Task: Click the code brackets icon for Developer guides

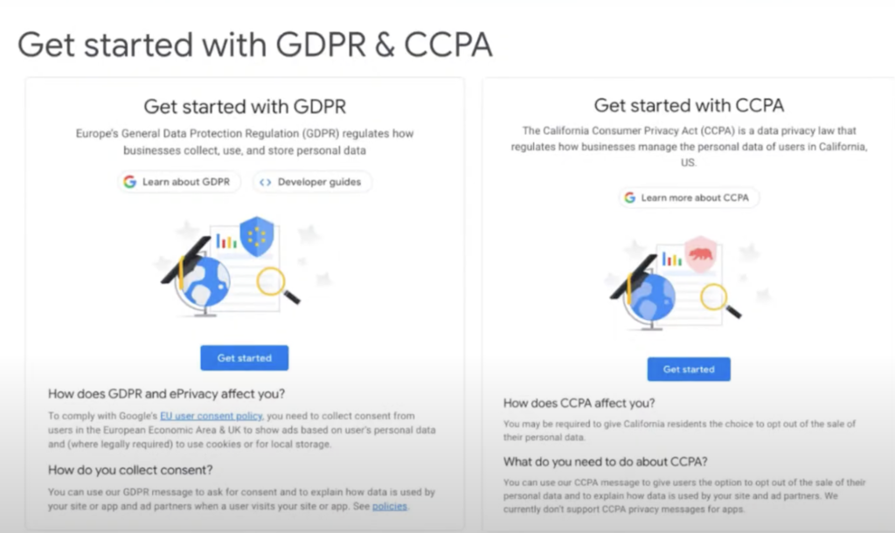Action: [x=265, y=182]
